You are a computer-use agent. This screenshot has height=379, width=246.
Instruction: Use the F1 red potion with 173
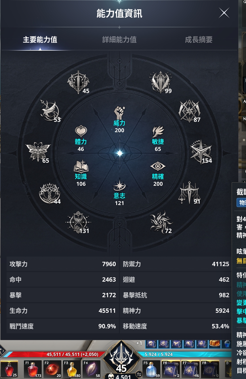(x=33, y=369)
